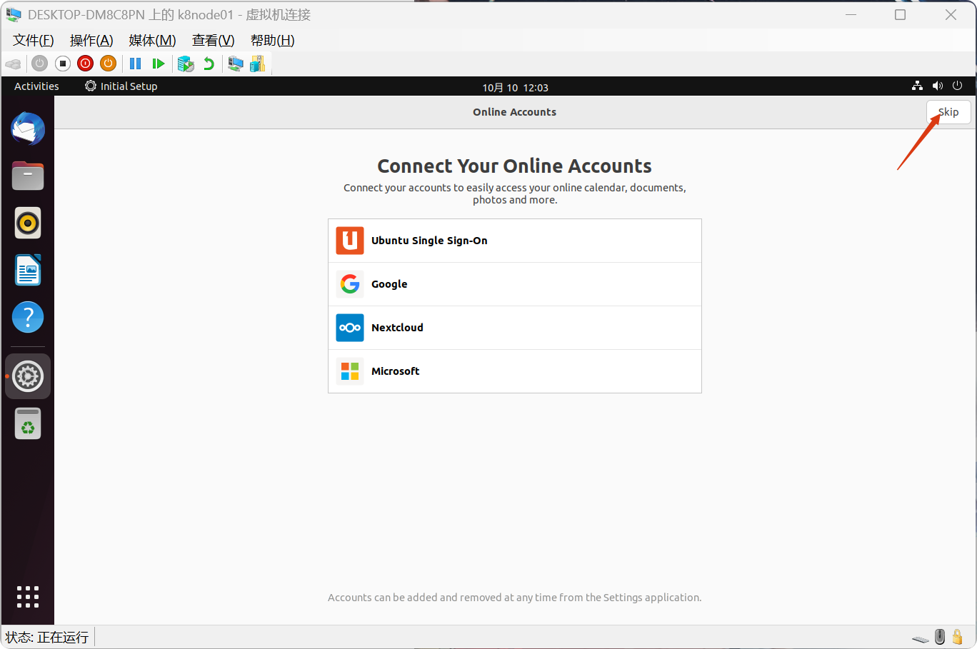The height and width of the screenshot is (649, 977).
Task: Open the Trash in the dock
Action: pyautogui.click(x=28, y=423)
